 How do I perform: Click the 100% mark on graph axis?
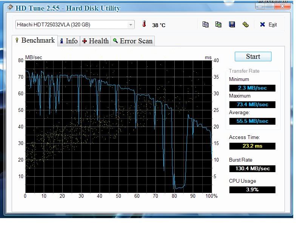tap(211, 196)
